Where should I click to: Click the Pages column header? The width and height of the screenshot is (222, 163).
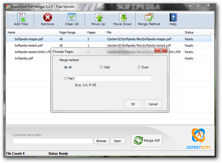coord(96,32)
